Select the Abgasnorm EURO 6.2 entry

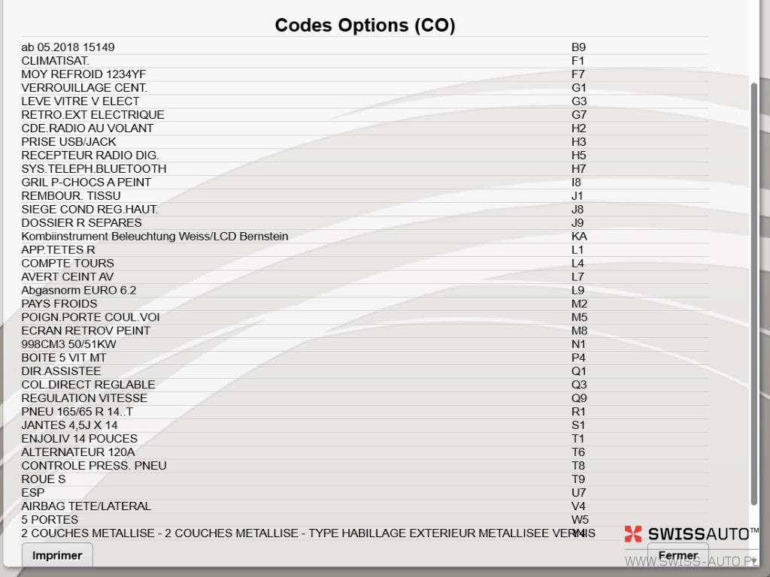pyautogui.click(x=365, y=291)
